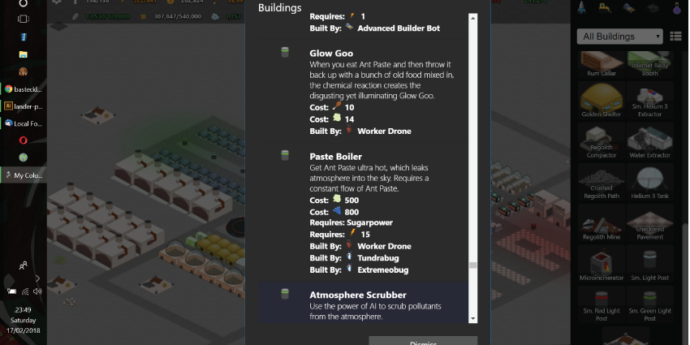Select the Regolith Mine building
Viewport: 690px width, 345px height.
click(x=601, y=223)
